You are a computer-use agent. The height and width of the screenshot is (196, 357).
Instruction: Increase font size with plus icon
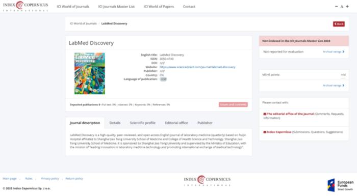pos(347,7)
